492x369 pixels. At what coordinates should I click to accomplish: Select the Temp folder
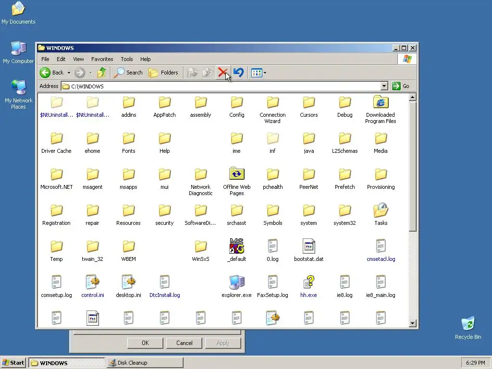pos(57,250)
